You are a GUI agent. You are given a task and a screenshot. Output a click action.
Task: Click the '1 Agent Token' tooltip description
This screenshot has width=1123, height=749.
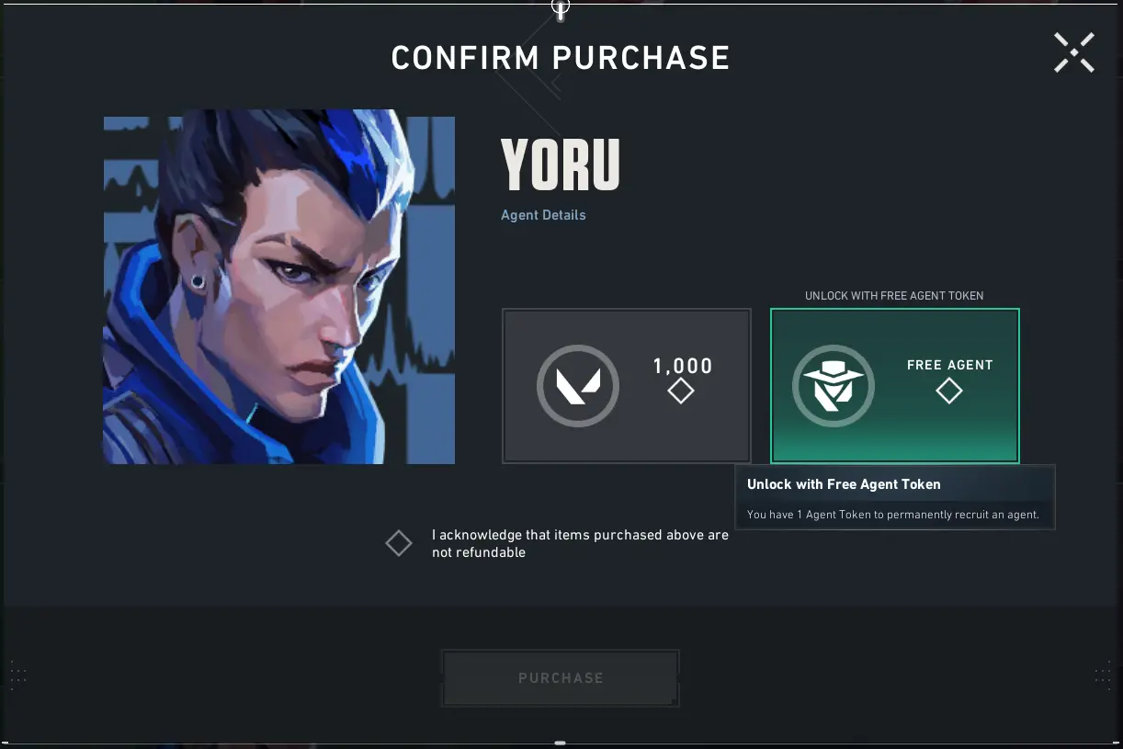[x=893, y=515]
